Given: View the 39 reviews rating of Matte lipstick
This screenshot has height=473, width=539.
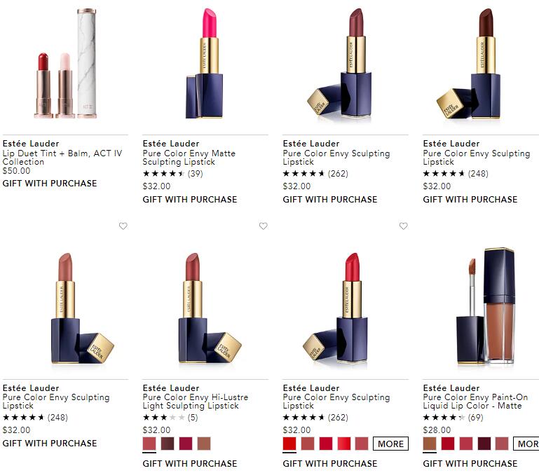Looking at the screenshot, I should (173, 174).
